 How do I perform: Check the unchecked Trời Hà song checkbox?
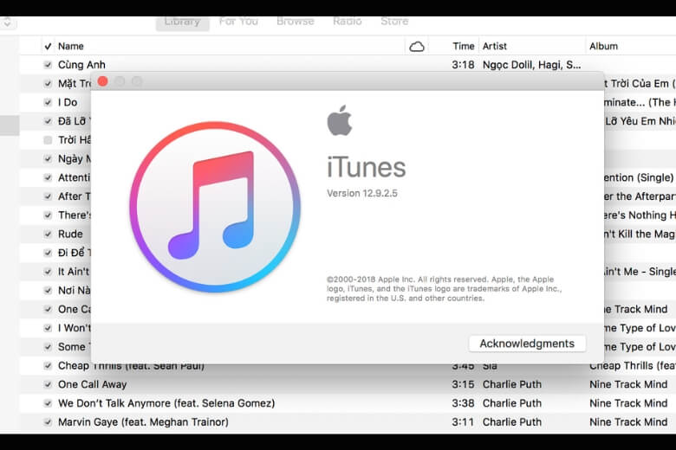point(48,140)
